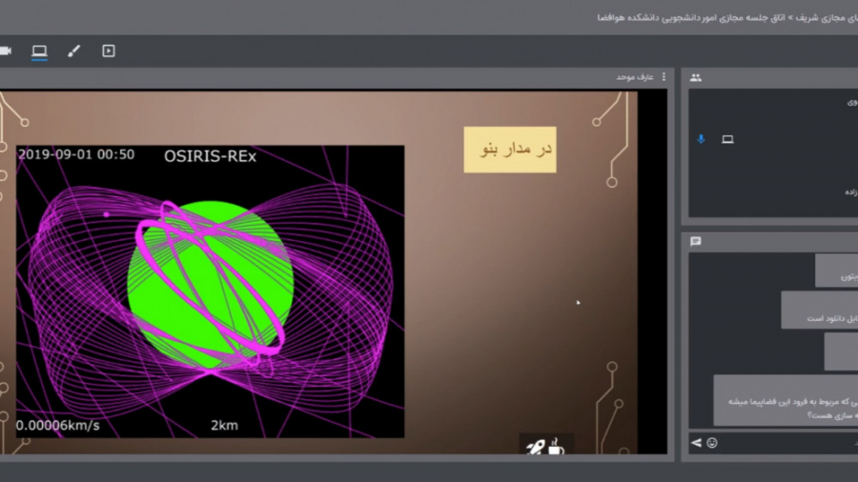
Task: Click the send message arrow icon
Action: (x=696, y=443)
